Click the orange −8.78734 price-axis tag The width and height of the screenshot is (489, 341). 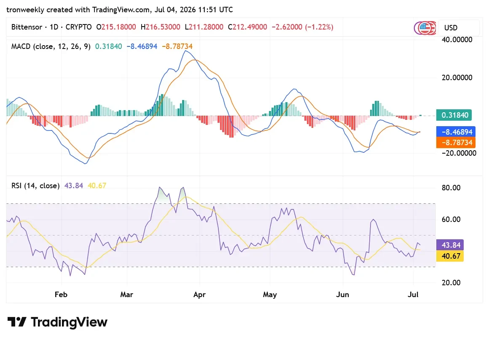pyautogui.click(x=456, y=143)
